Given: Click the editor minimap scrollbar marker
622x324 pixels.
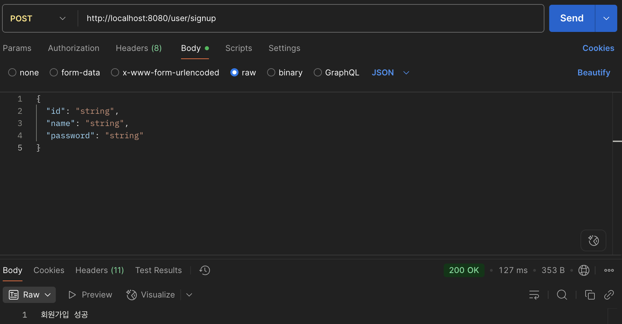Looking at the screenshot, I should pos(617,141).
